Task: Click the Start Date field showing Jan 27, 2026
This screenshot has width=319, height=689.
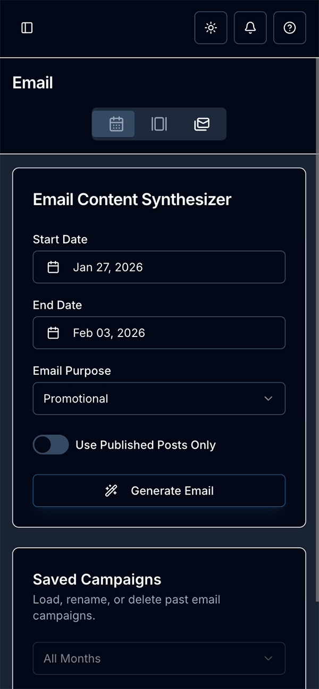Action: click(x=159, y=267)
